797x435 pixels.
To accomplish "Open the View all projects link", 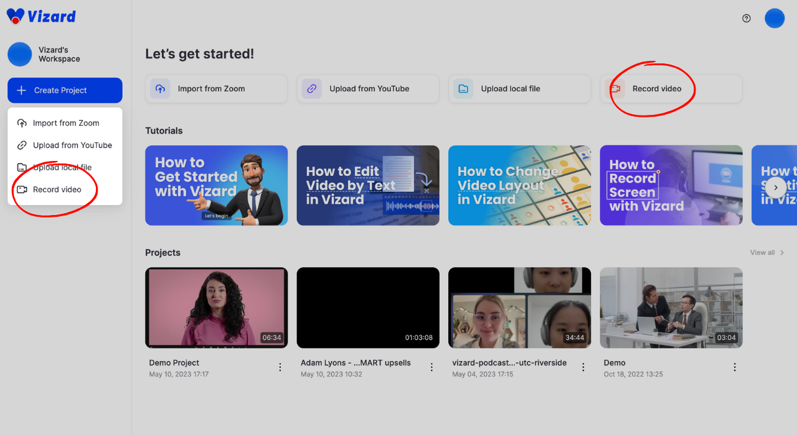I will pos(763,252).
